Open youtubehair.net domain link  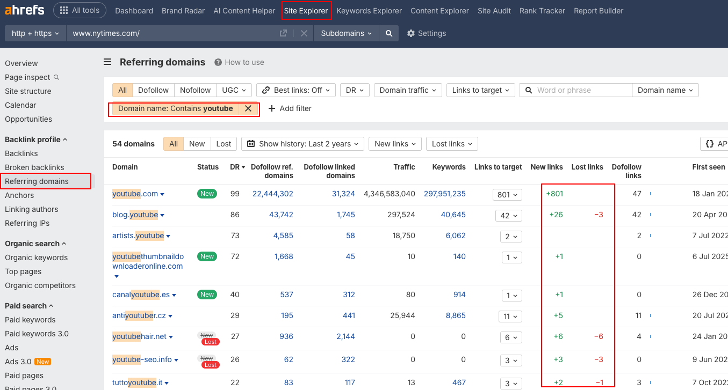pos(140,336)
